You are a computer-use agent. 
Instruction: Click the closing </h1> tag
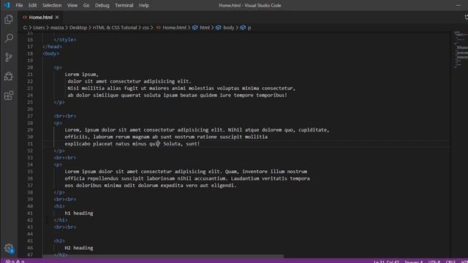point(61,220)
